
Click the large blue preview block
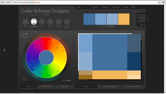[110, 52]
